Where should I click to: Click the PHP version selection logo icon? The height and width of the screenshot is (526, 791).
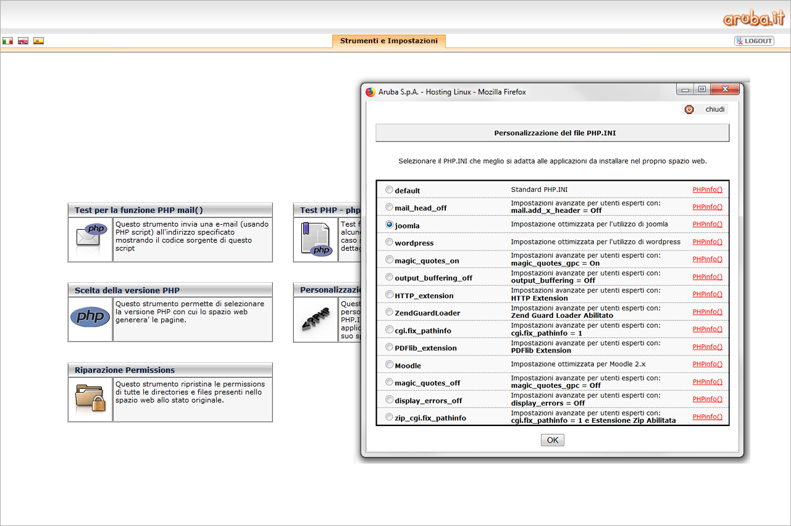click(90, 319)
